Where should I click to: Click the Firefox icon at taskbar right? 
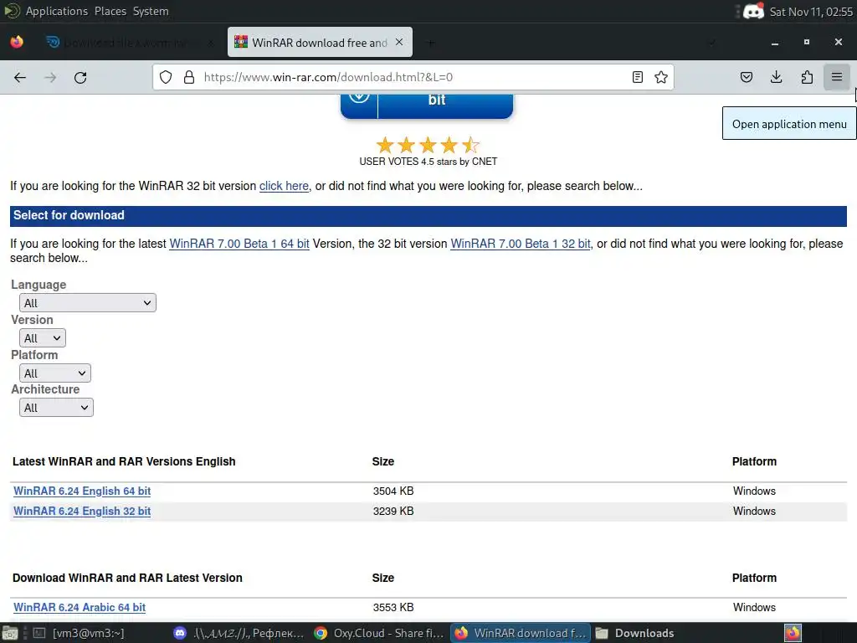793,633
